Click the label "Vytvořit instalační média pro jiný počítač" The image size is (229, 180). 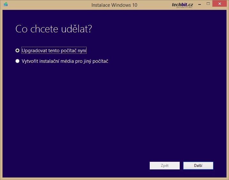click(x=65, y=61)
